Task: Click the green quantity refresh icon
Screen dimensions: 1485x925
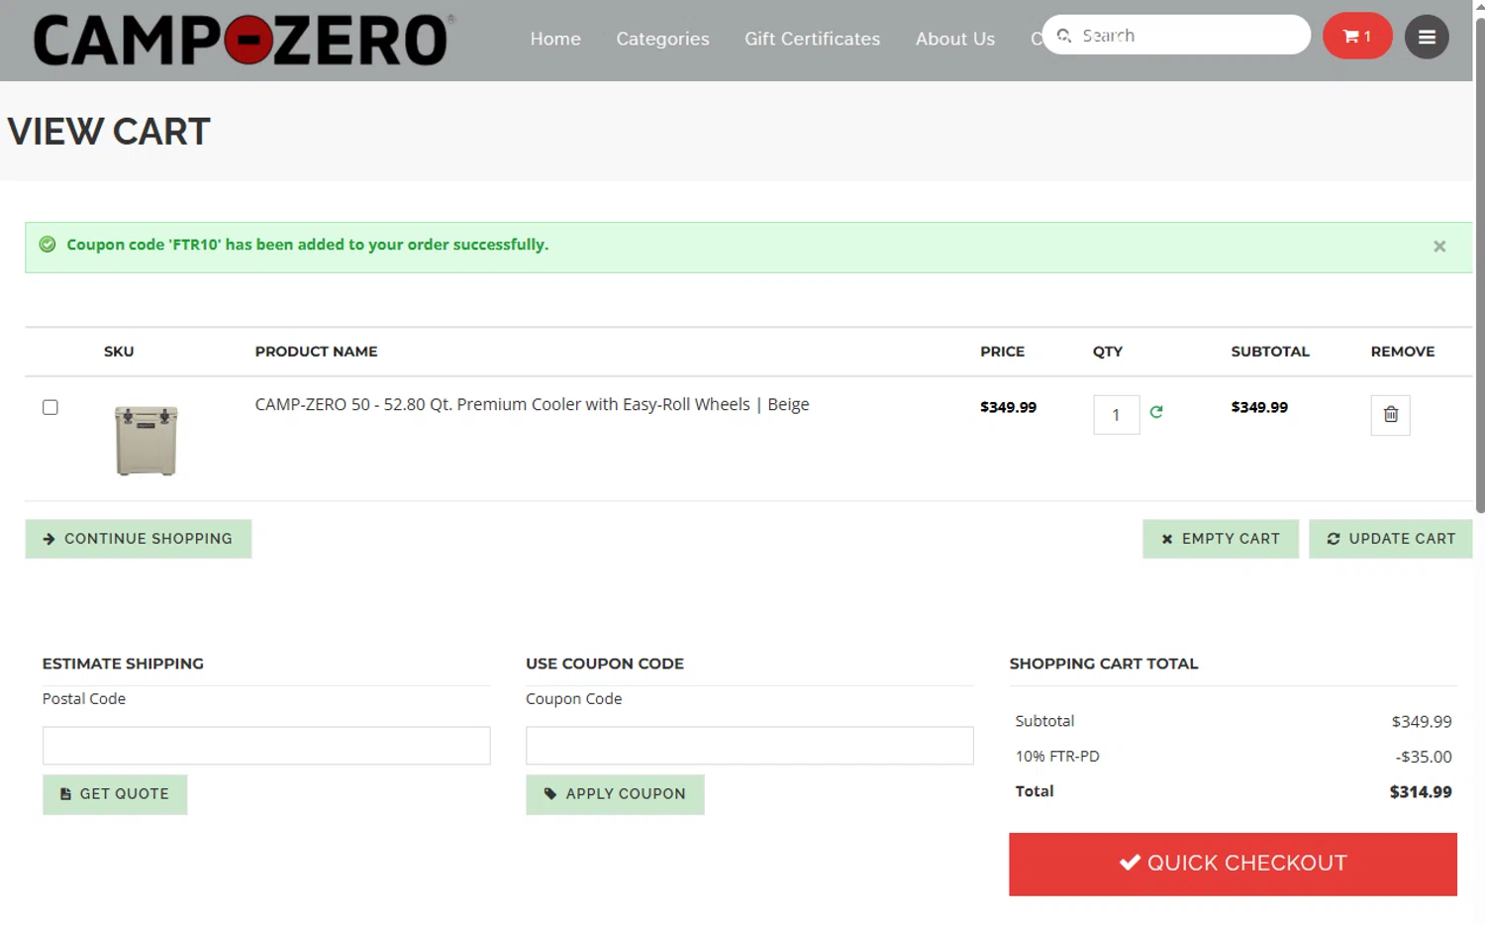Action: 1156,411
